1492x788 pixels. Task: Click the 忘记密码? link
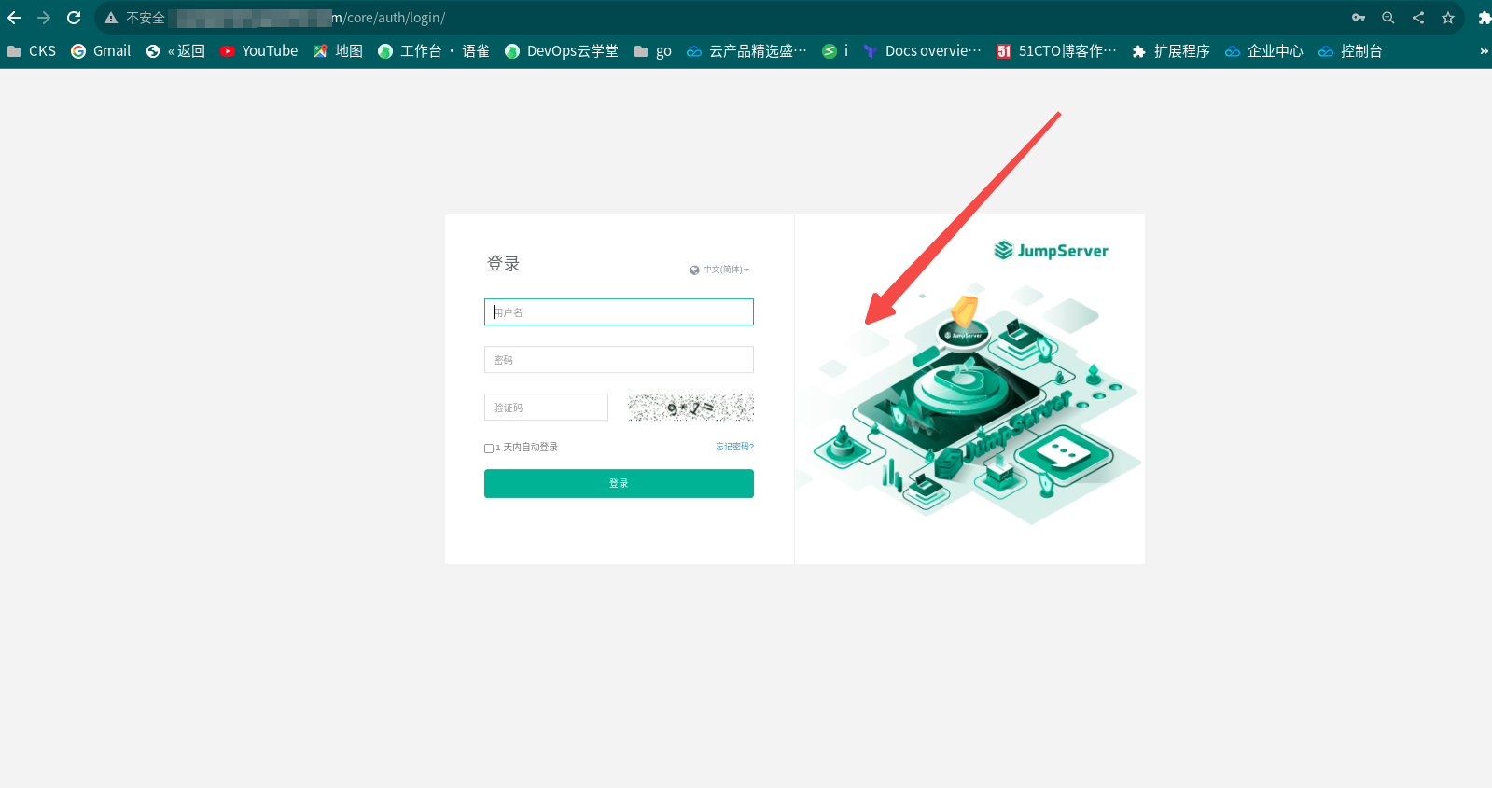[734, 447]
